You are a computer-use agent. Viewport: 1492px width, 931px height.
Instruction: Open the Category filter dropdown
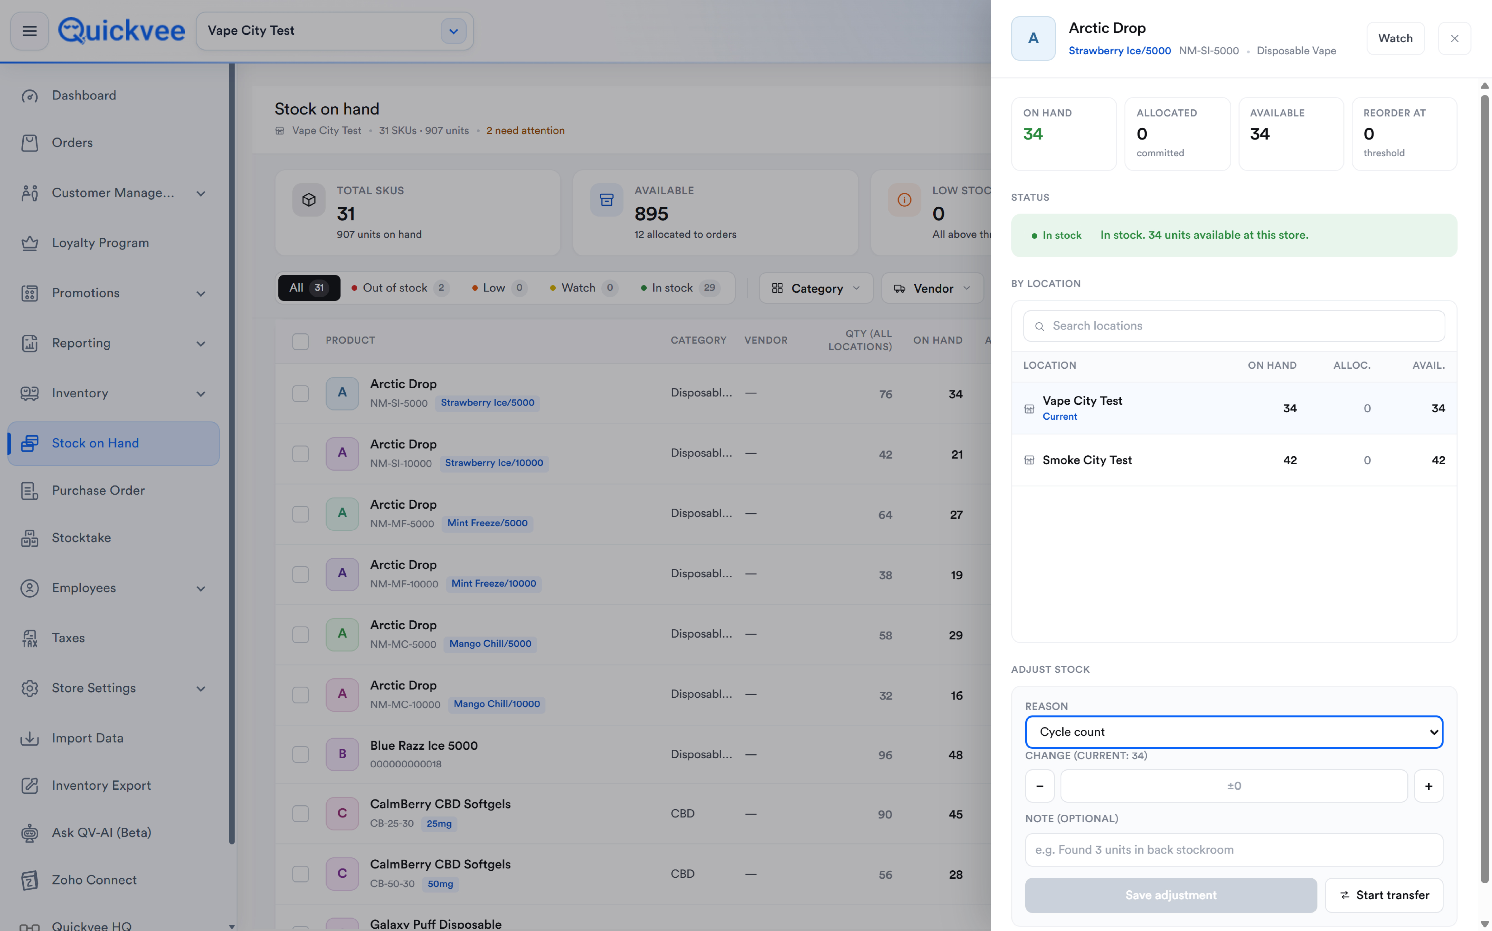pyautogui.click(x=816, y=288)
